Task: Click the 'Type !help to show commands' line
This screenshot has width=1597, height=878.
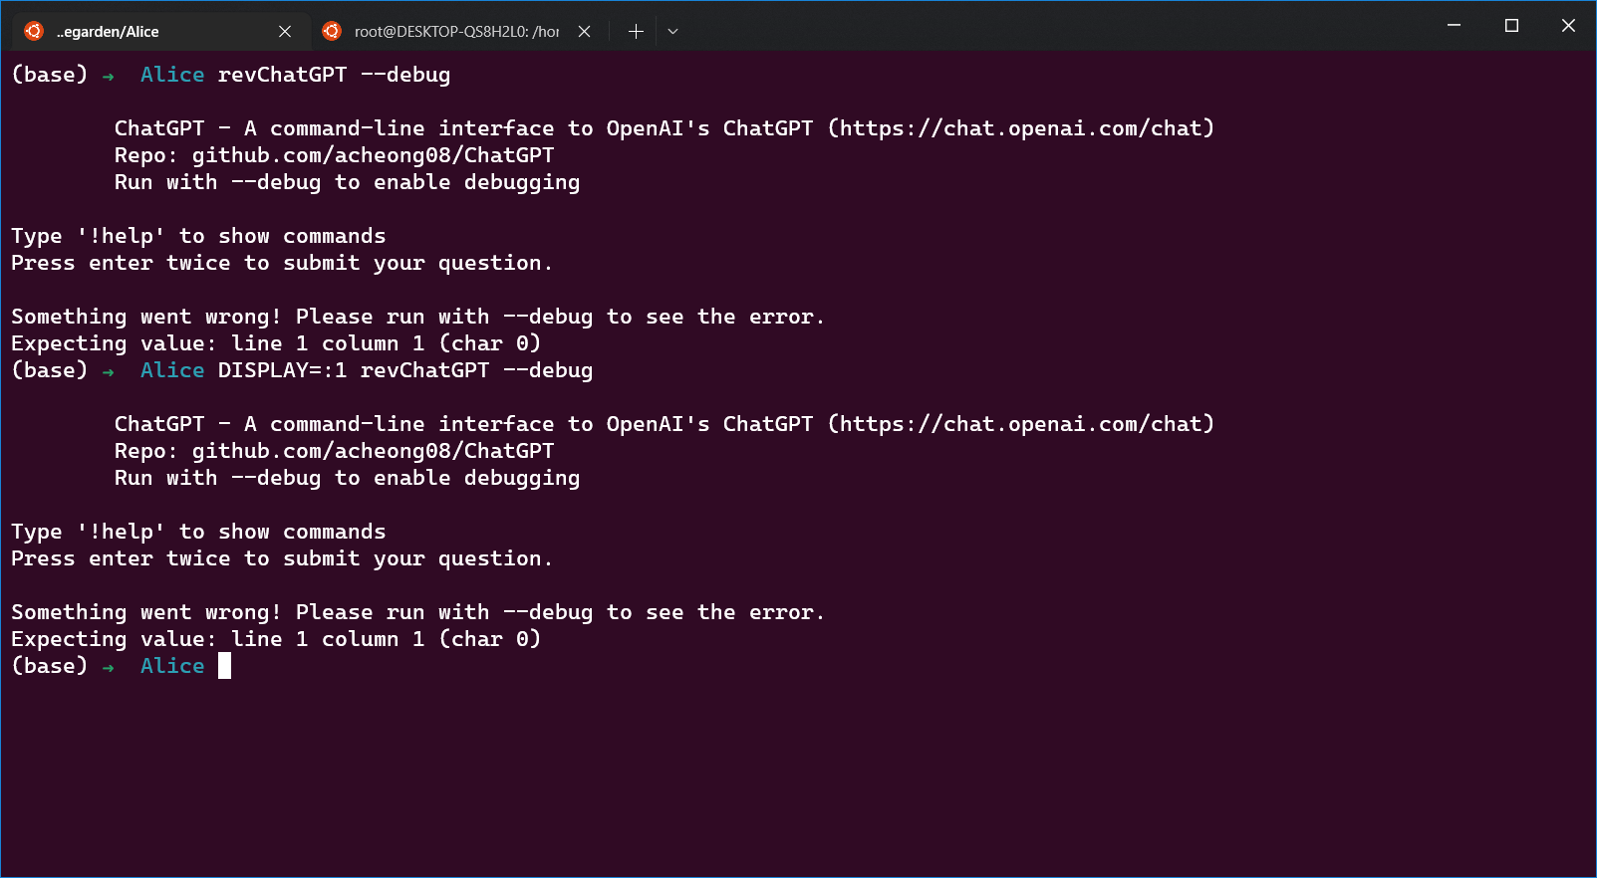Action: (x=197, y=235)
